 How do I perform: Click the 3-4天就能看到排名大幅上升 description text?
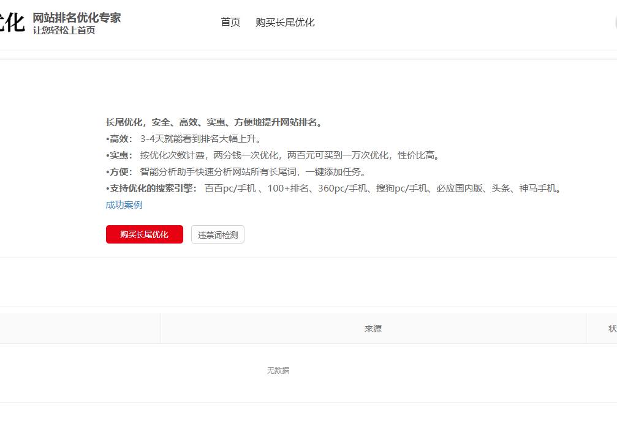point(200,139)
